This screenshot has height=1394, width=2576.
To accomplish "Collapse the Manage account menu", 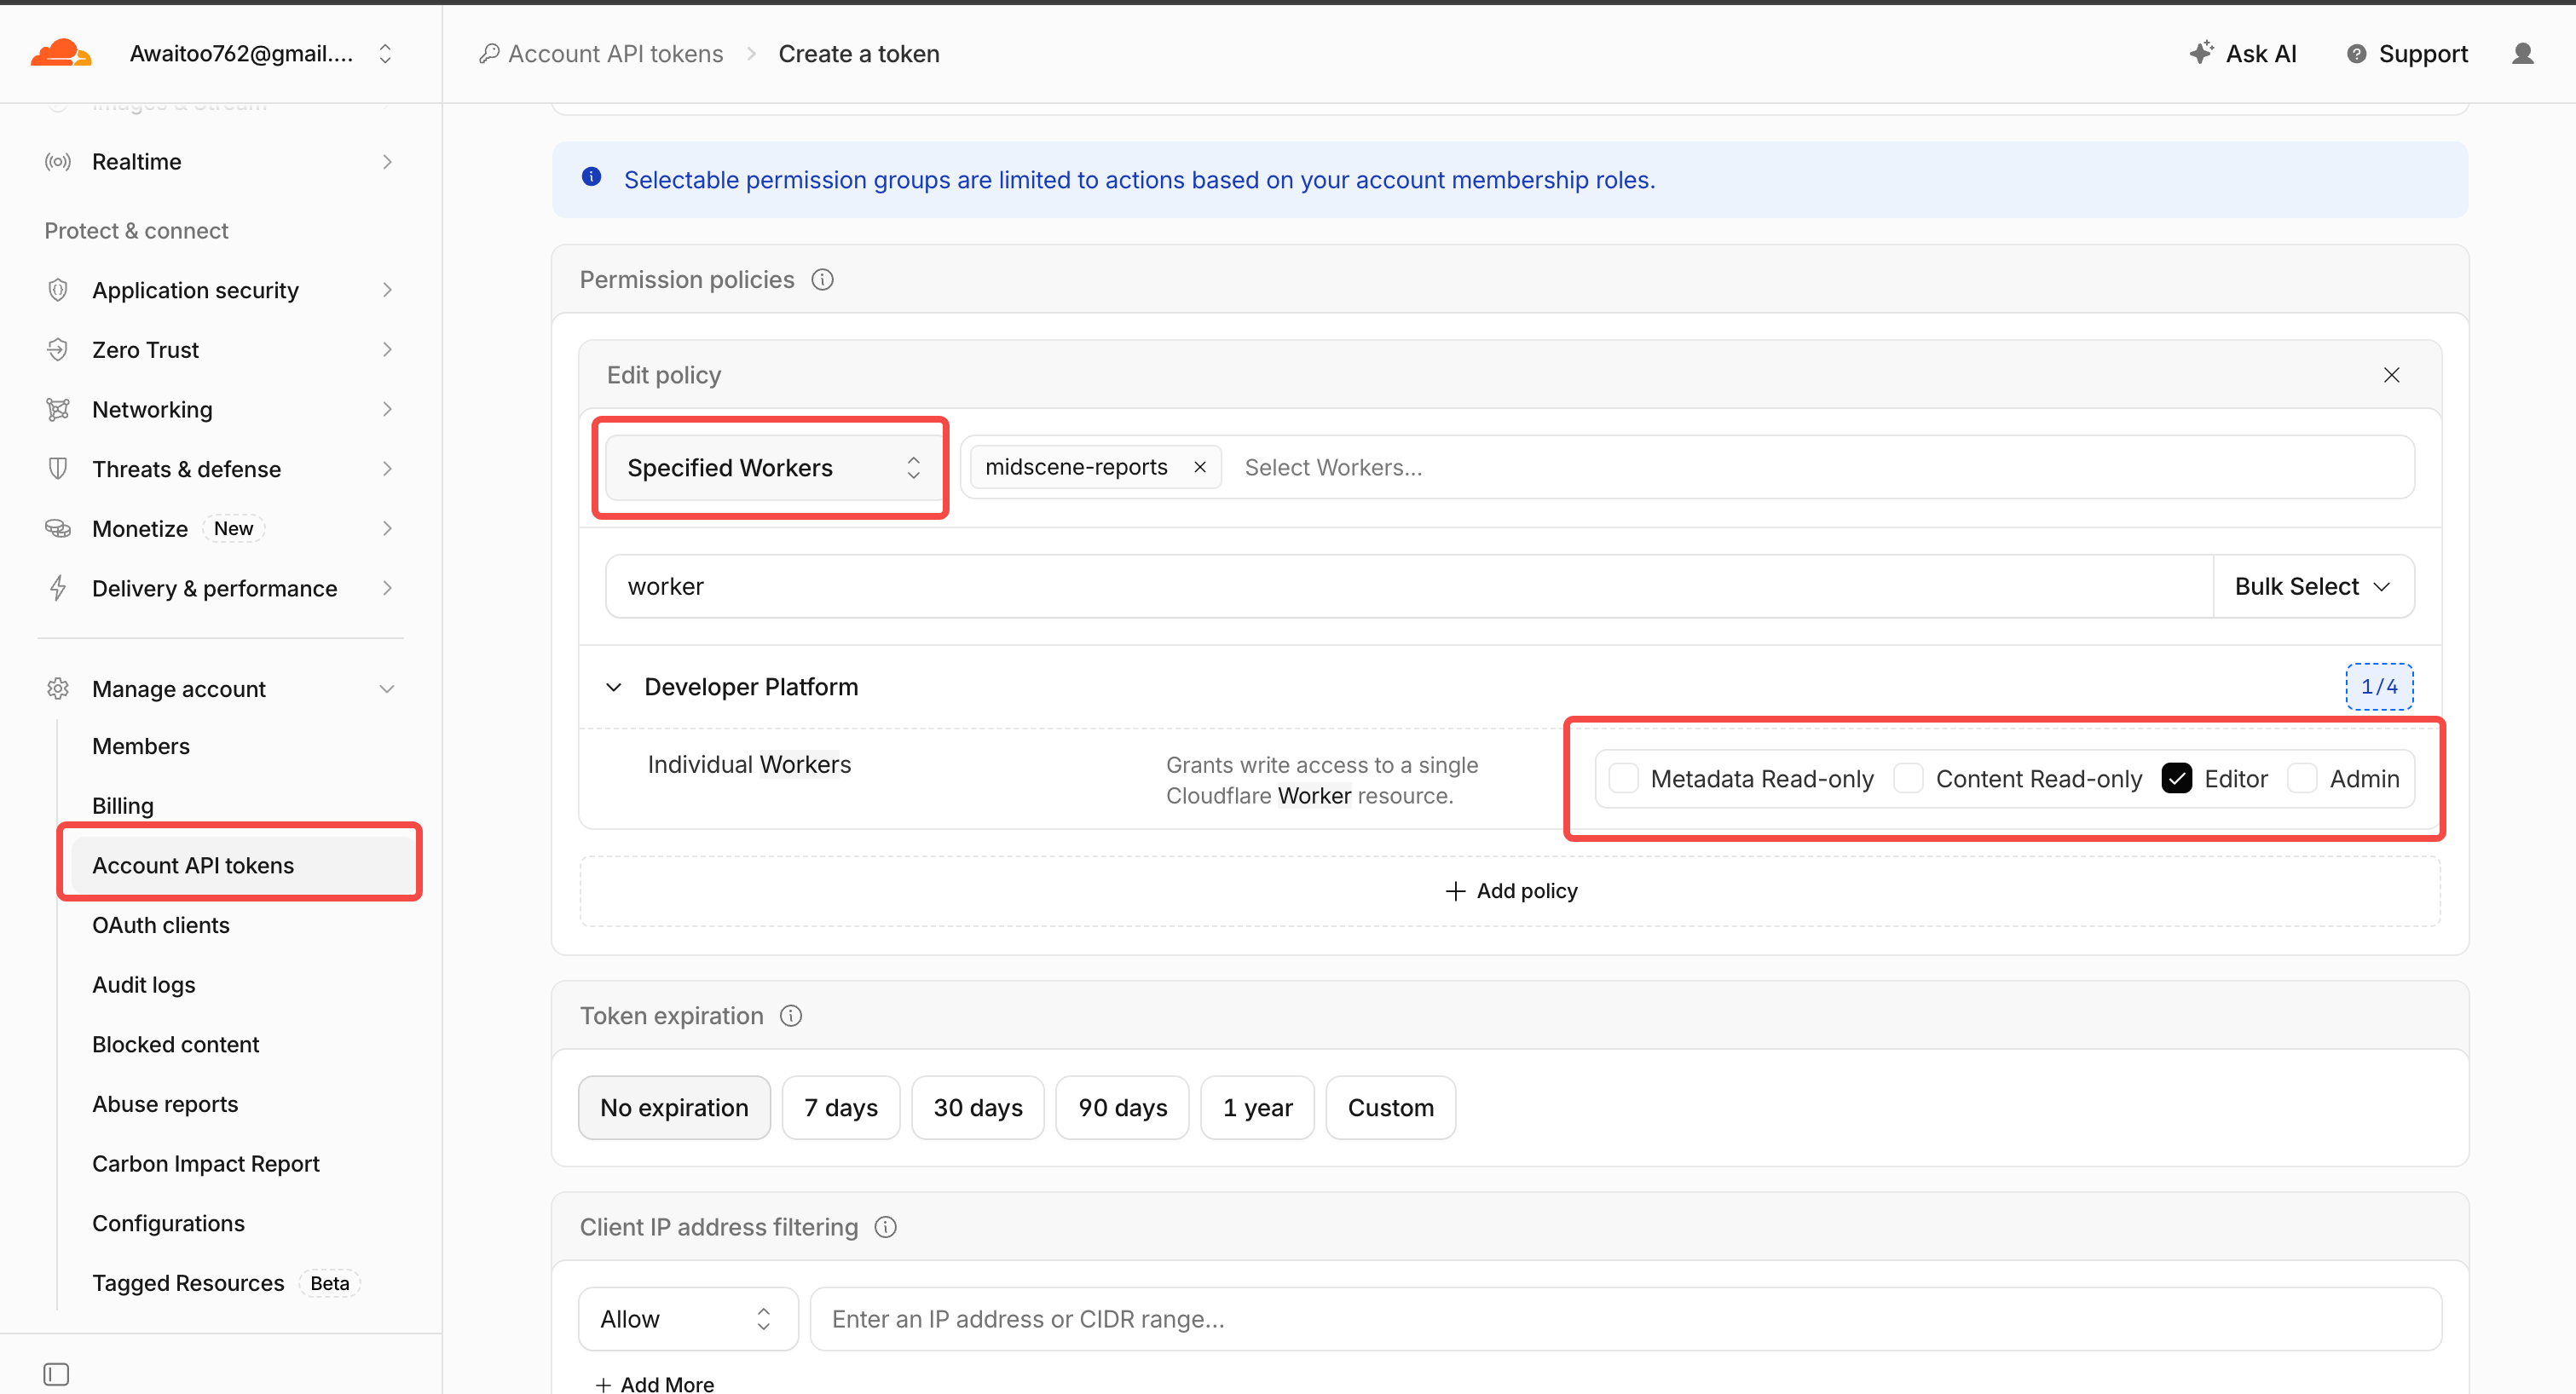I will click(387, 689).
